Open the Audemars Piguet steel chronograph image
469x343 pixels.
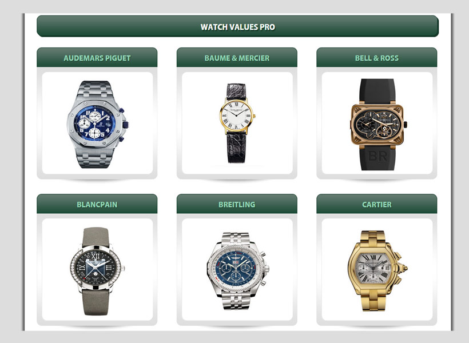point(97,124)
